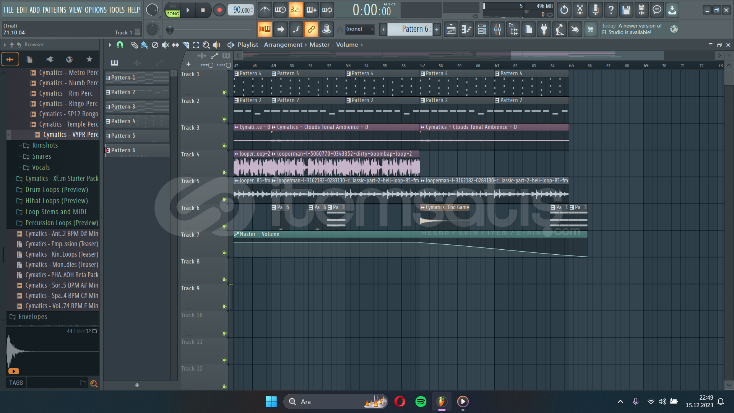Select the pencil draw tool in playlist

click(134, 45)
